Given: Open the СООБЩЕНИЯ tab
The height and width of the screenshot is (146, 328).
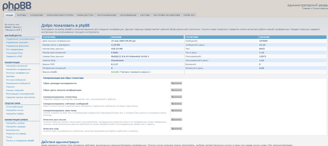Looking at the screenshot, I should [x=36, y=15].
